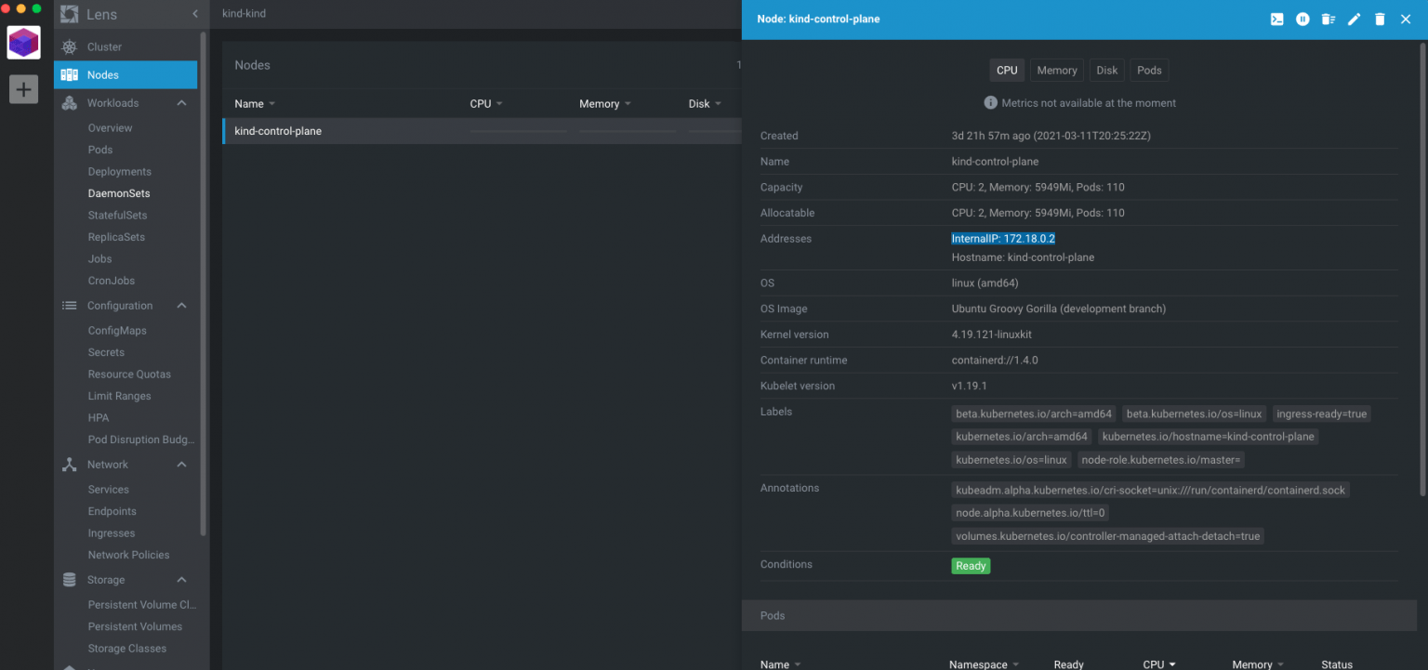The width and height of the screenshot is (1428, 670).
Task: Click the Nodes grid icon in sidebar
Action: click(x=69, y=74)
